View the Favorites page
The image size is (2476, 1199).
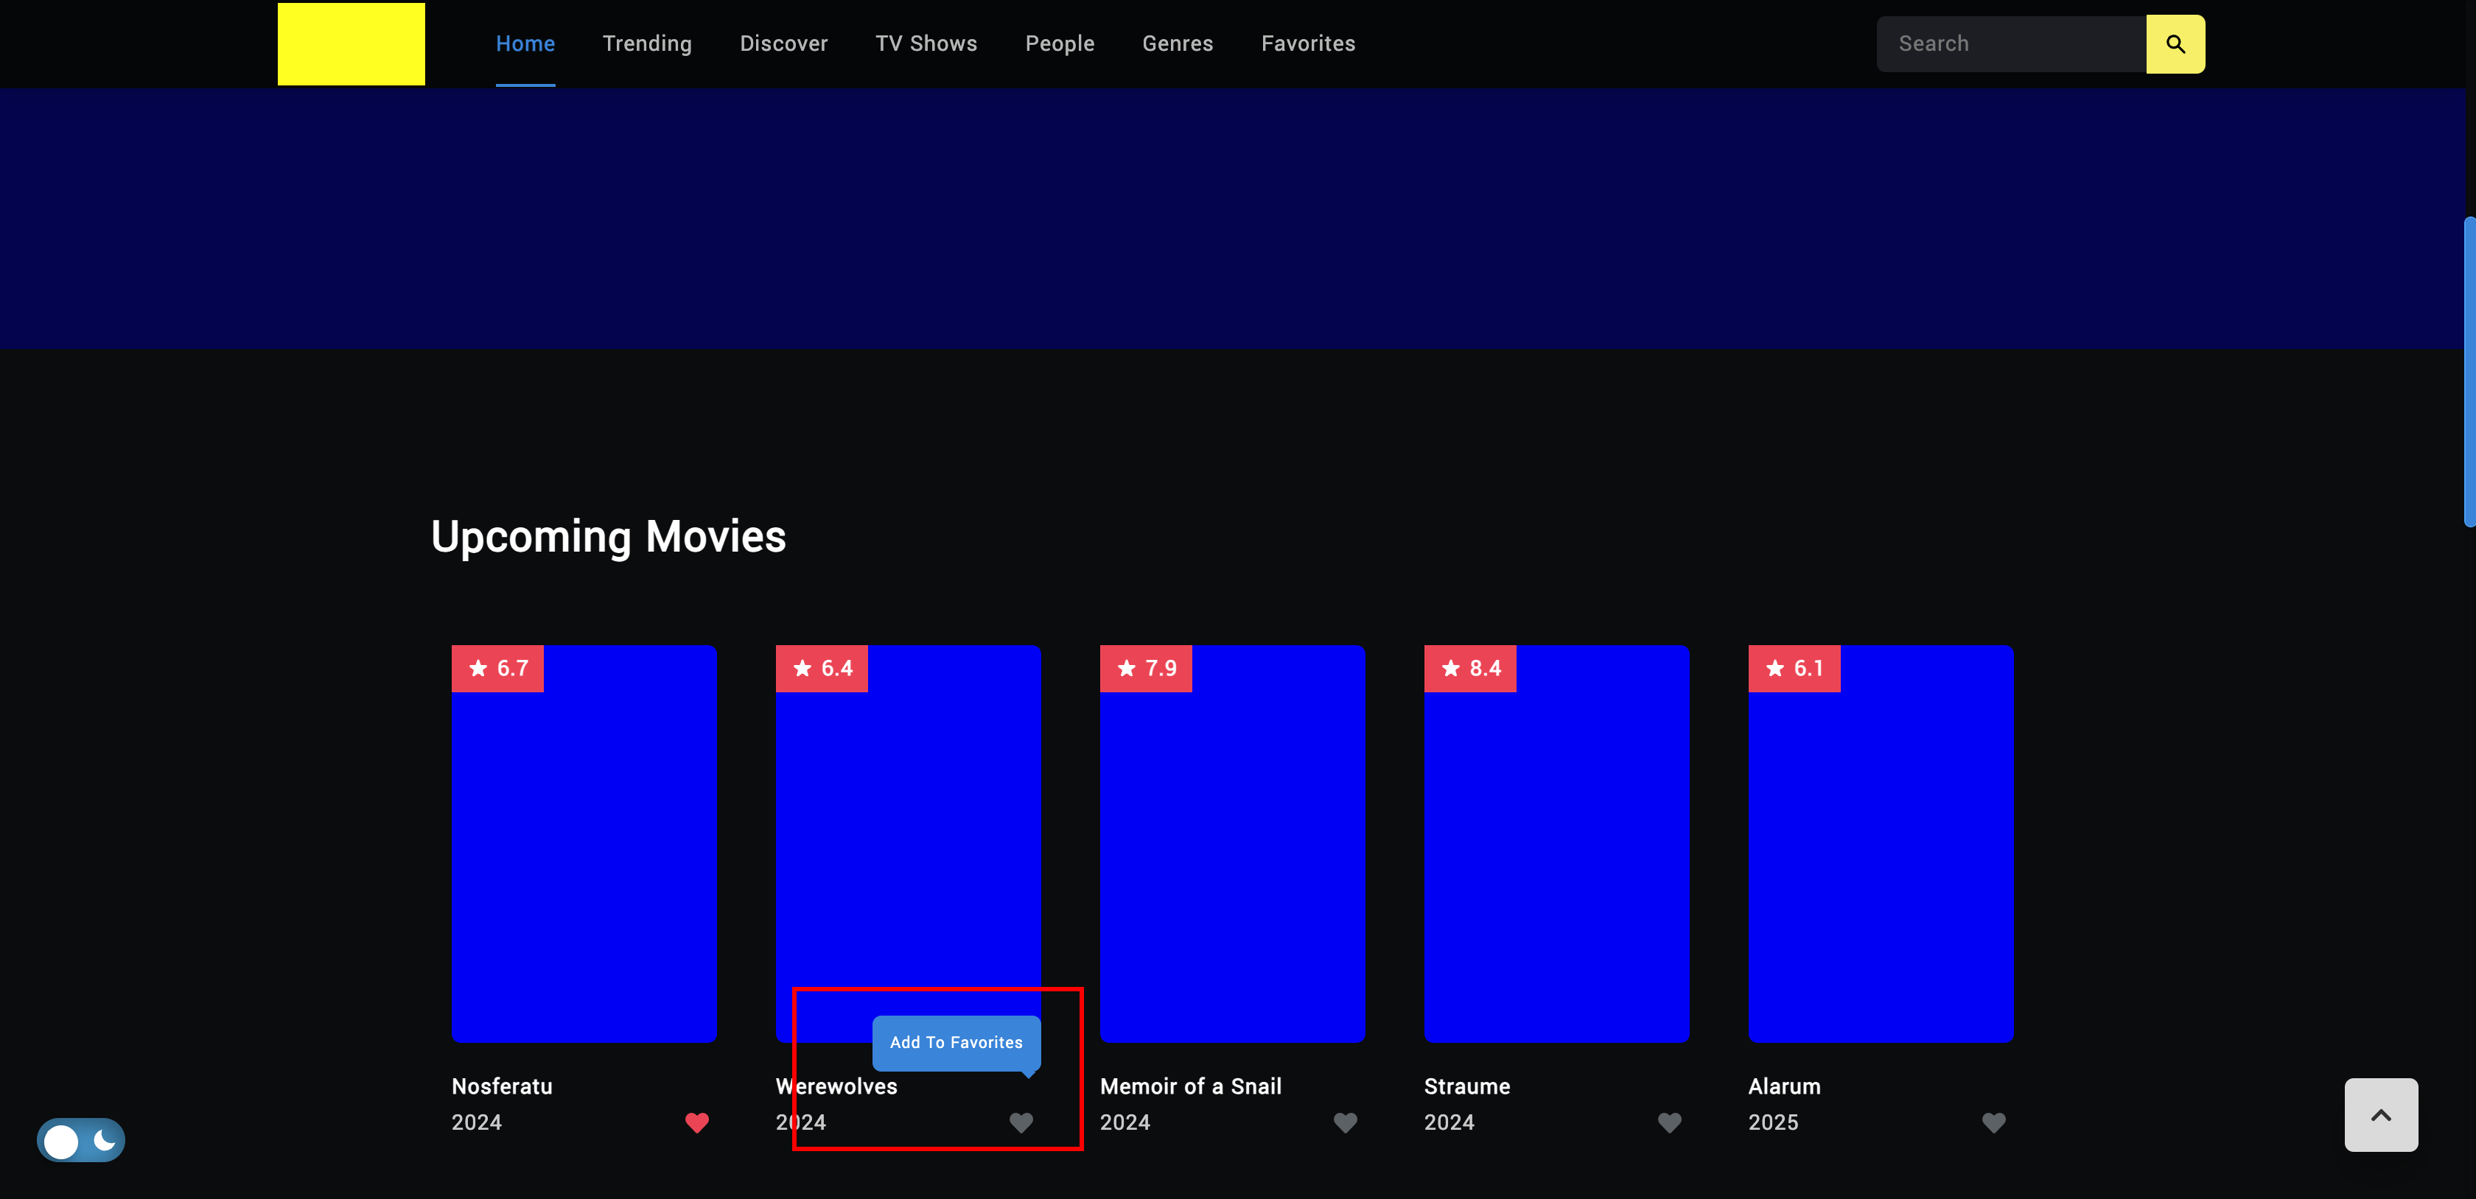pos(1307,44)
